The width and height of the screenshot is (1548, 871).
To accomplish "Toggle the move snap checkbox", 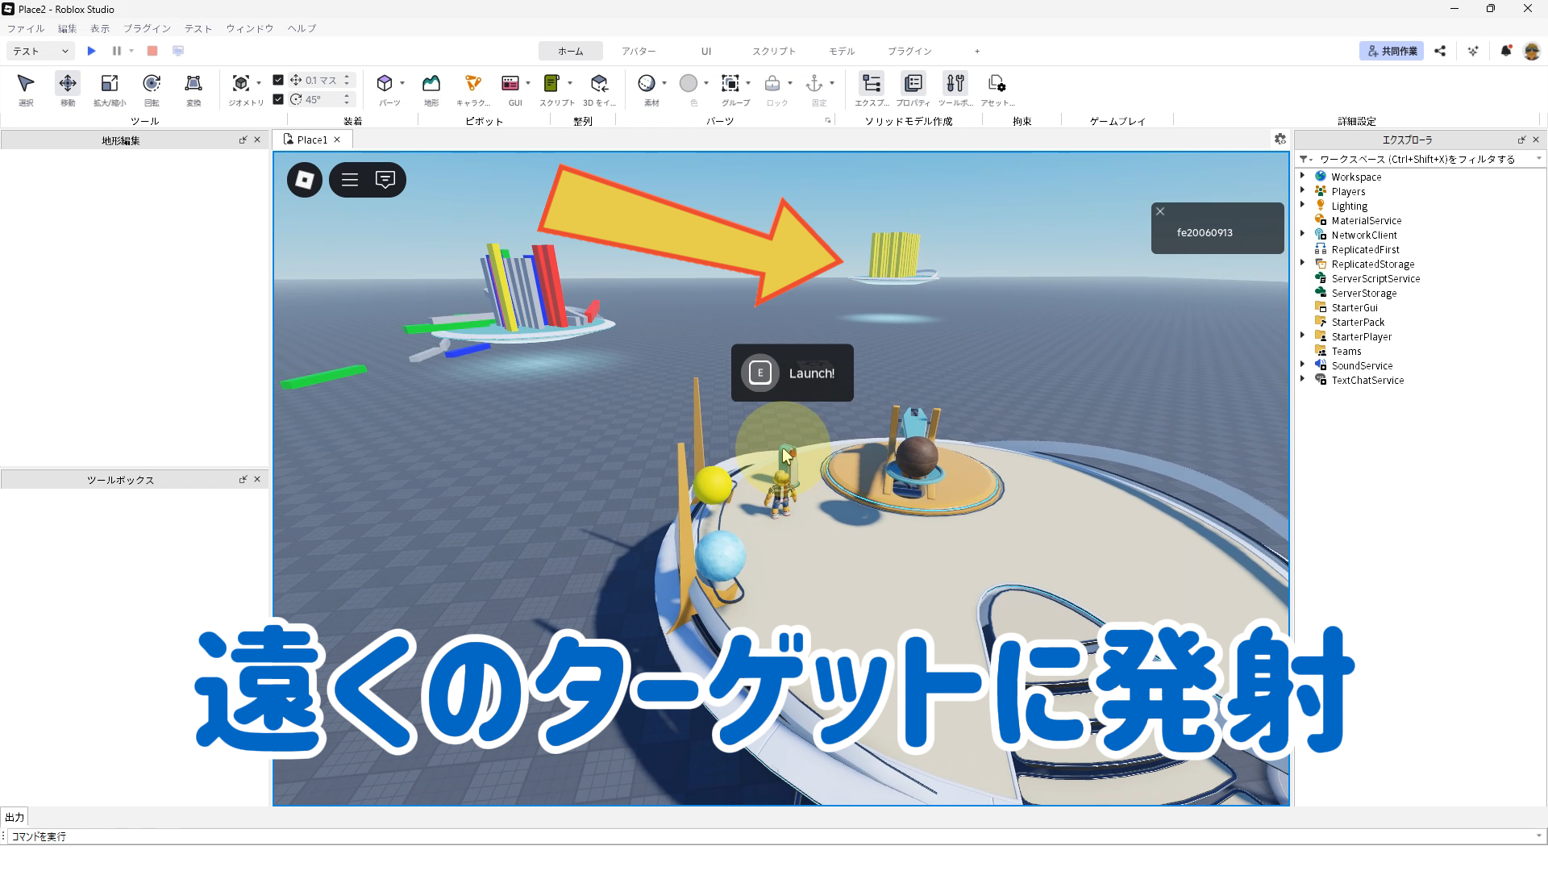I will pyautogui.click(x=278, y=80).
